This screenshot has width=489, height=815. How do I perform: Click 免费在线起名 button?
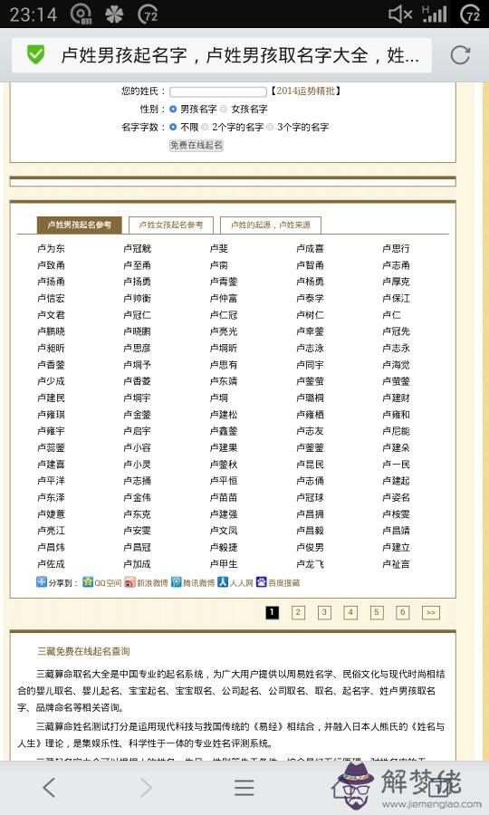197,145
